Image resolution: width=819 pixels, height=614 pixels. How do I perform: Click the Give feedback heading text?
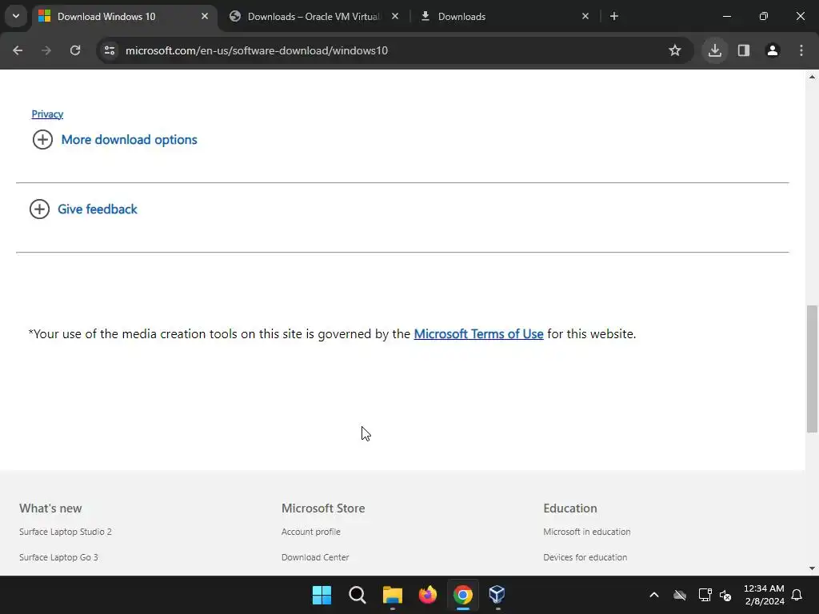click(x=97, y=209)
